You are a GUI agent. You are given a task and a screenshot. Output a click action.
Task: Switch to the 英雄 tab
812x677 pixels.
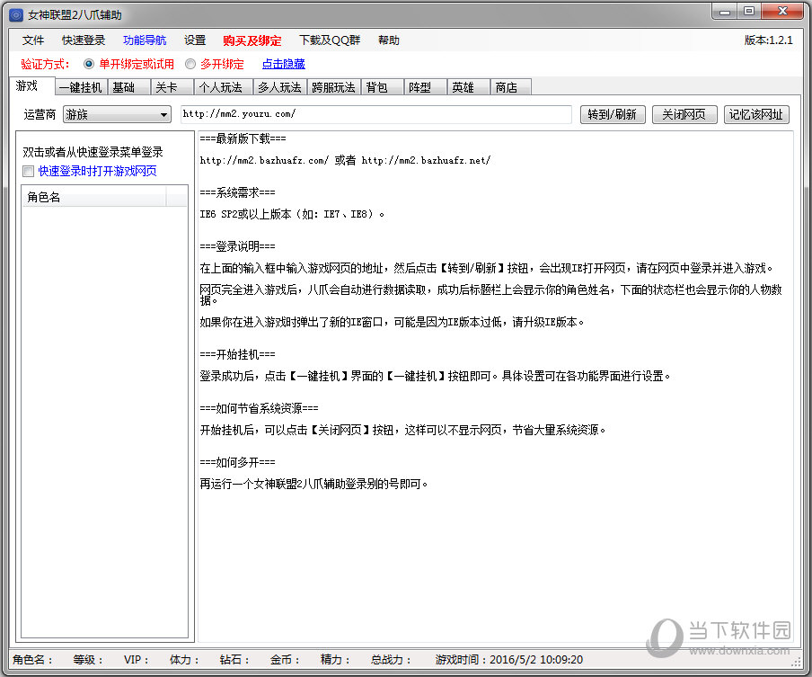(x=468, y=87)
